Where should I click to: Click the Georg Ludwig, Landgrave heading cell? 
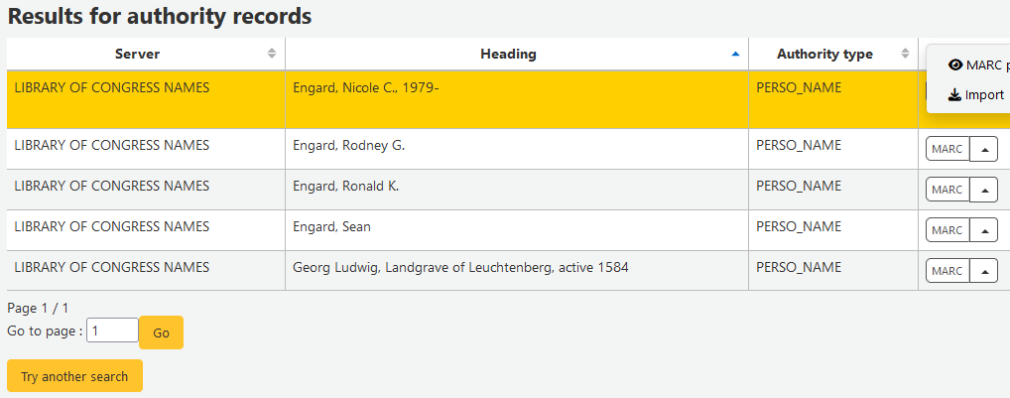(x=459, y=267)
